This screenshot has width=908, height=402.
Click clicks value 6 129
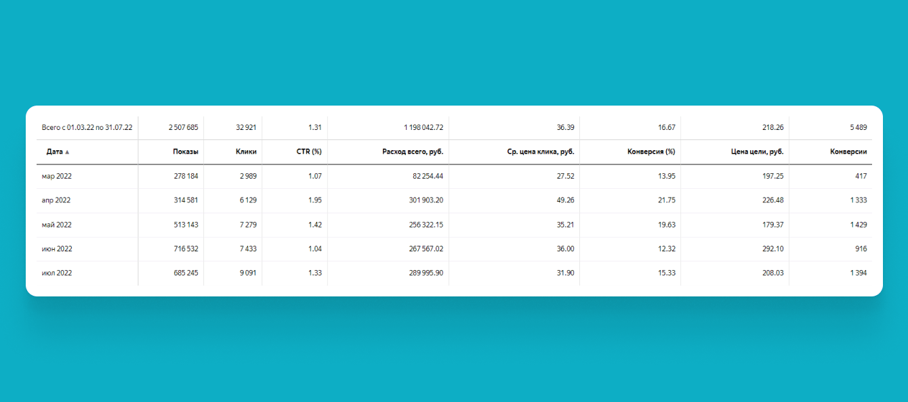click(247, 200)
